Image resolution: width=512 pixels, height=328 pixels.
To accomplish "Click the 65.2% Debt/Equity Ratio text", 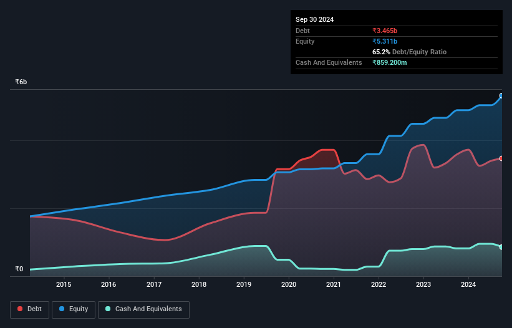I will [409, 52].
